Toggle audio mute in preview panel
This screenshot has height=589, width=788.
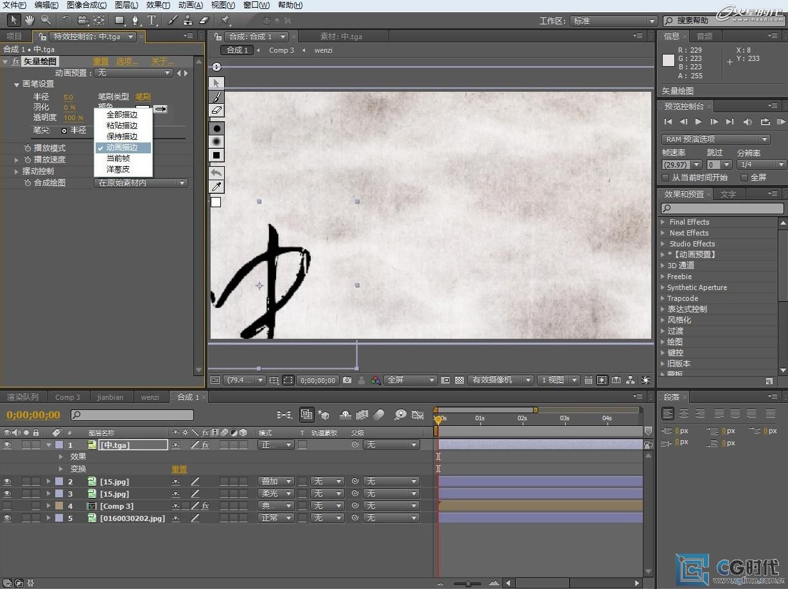(748, 121)
